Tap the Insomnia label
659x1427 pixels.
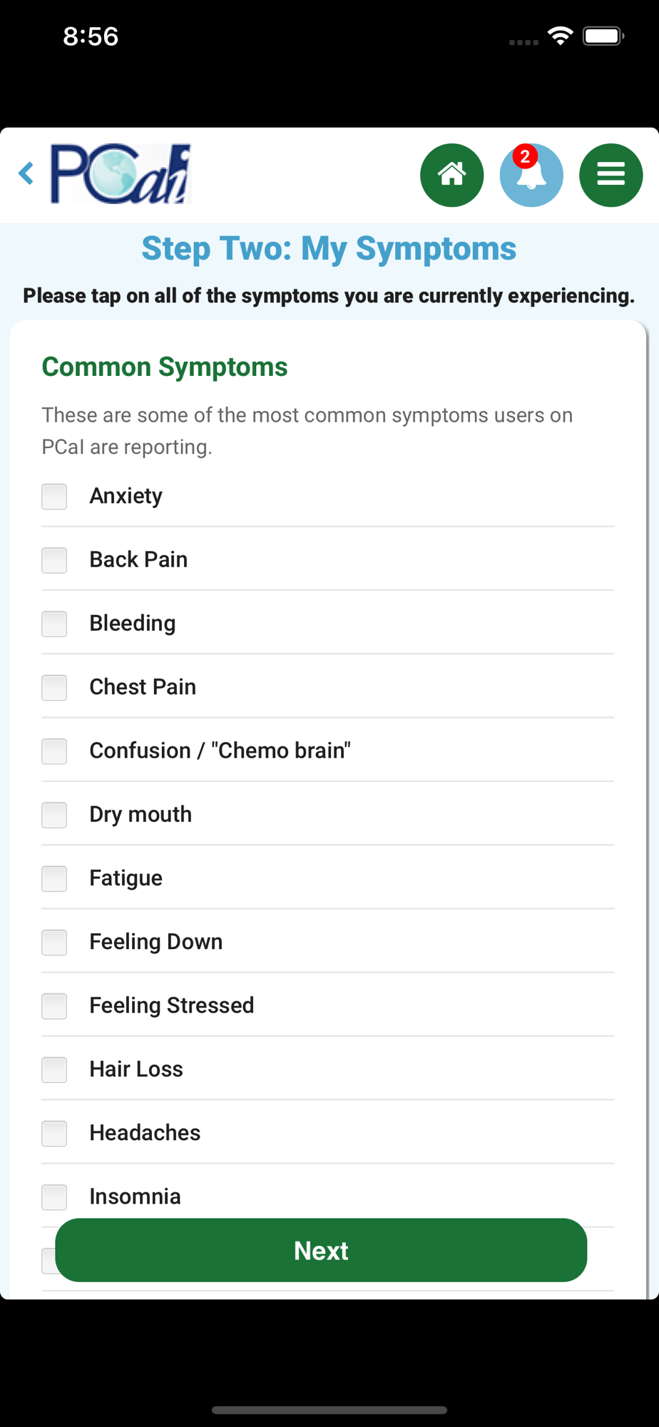point(135,1197)
